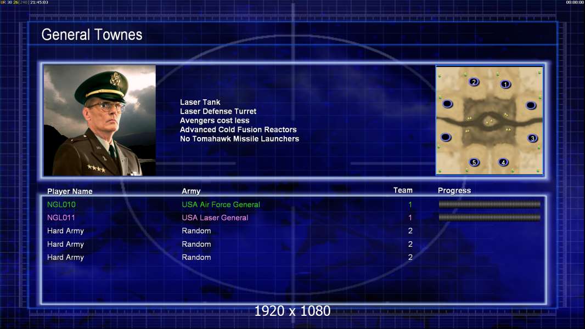Select player name NGL011
Image resolution: width=585 pixels, height=329 pixels.
61,218
